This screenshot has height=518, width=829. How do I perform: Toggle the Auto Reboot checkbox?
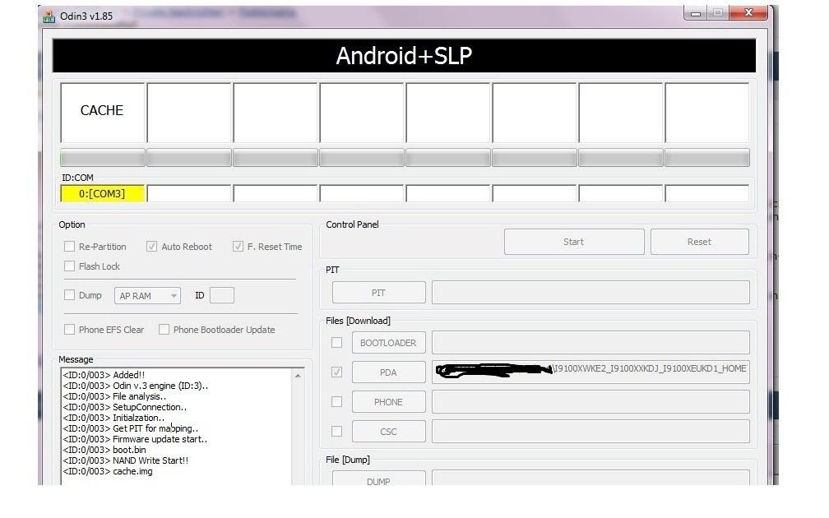click(151, 247)
